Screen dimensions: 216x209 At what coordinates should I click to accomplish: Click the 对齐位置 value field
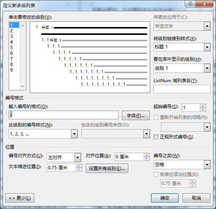pyautogui.click(x=129, y=157)
